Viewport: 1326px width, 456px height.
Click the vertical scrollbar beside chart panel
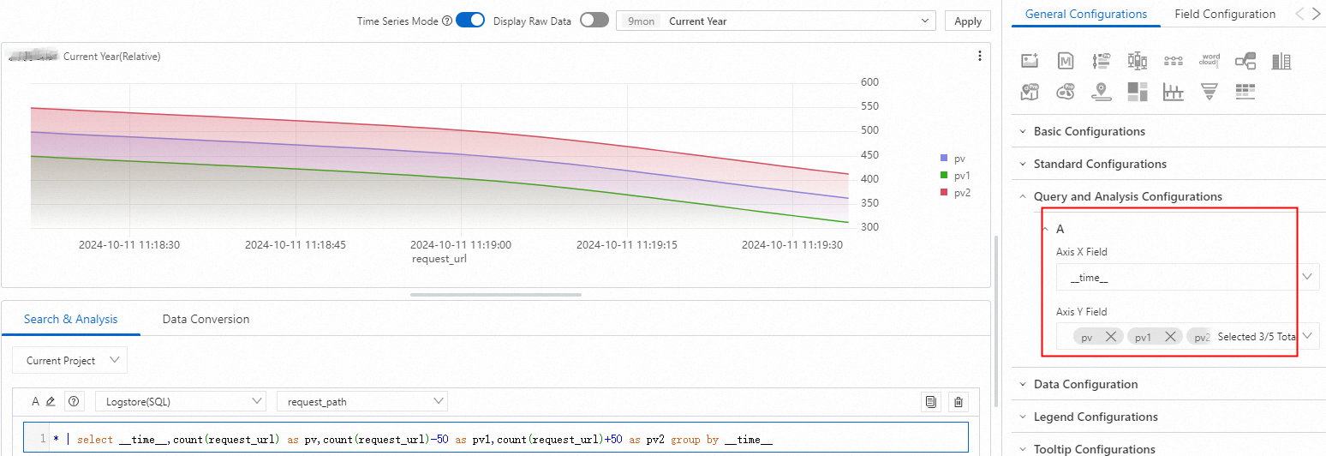click(995, 321)
